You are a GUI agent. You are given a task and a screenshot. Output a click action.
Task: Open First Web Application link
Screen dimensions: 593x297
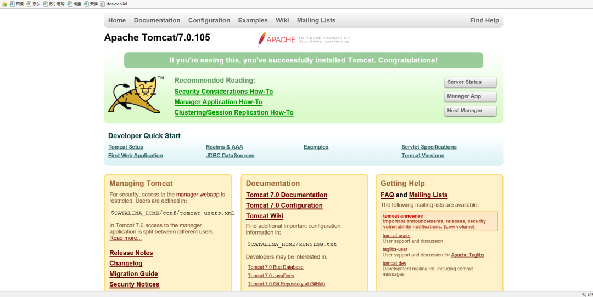136,156
